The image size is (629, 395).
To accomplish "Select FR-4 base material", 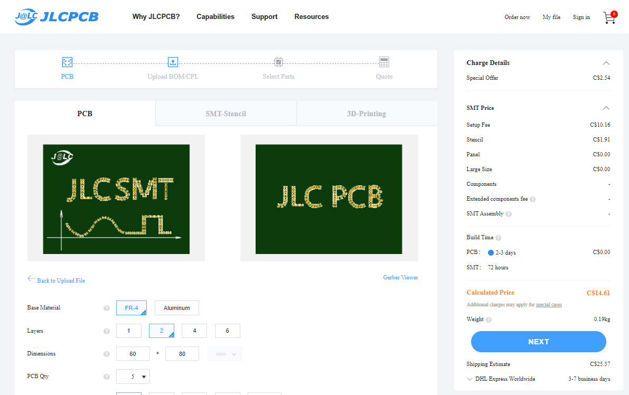I will [x=132, y=308].
